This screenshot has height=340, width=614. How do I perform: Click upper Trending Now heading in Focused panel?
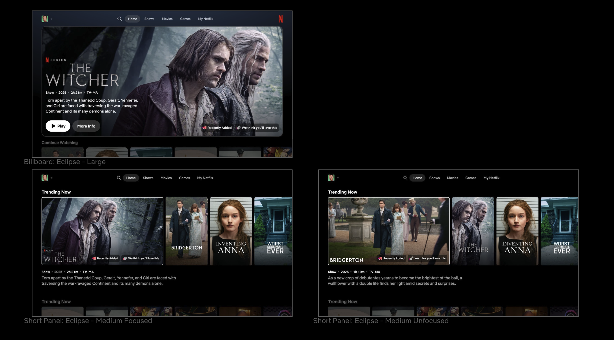[56, 192]
